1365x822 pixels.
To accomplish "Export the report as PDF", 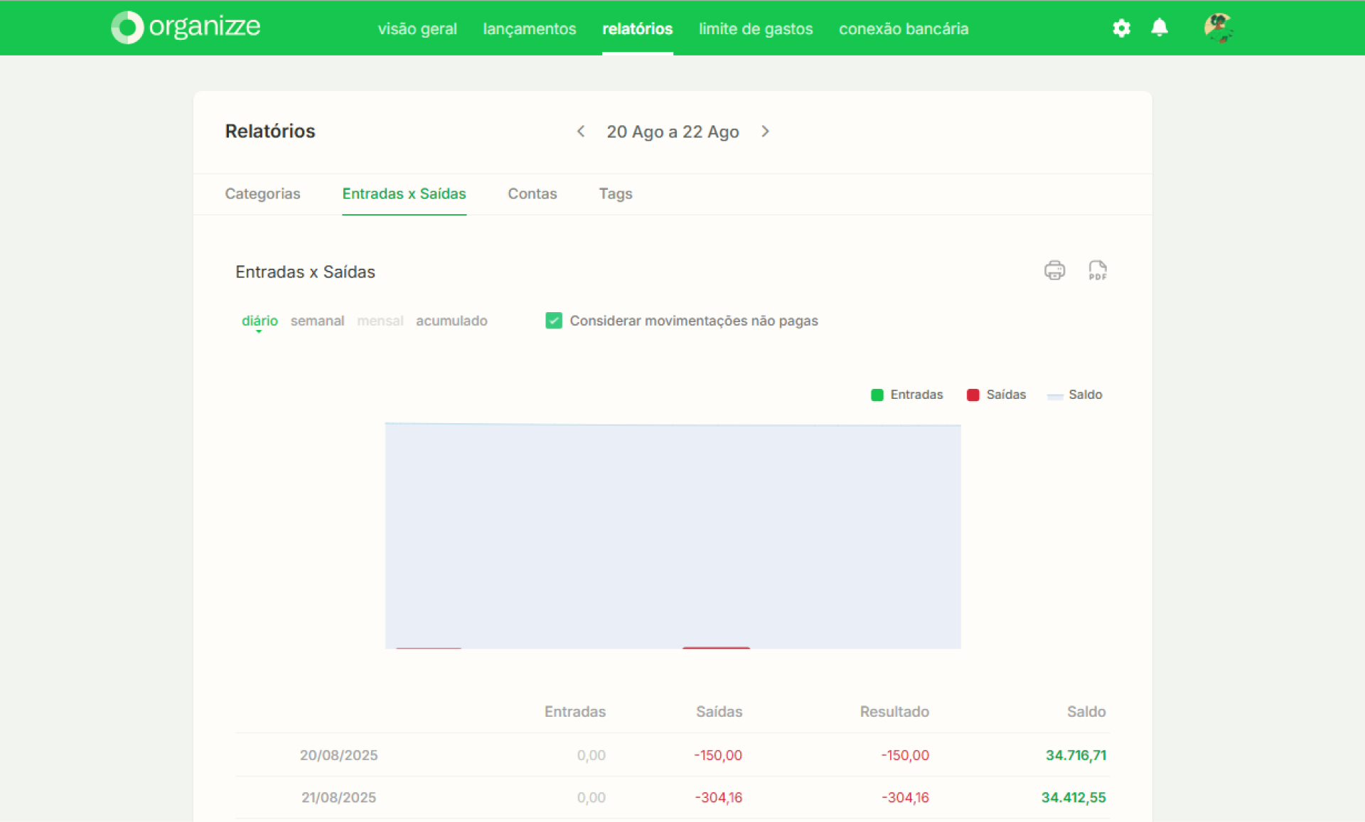I will click(1098, 270).
